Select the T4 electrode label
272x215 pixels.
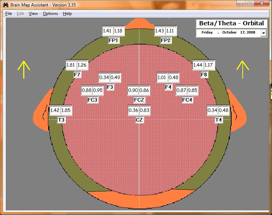click(x=218, y=120)
